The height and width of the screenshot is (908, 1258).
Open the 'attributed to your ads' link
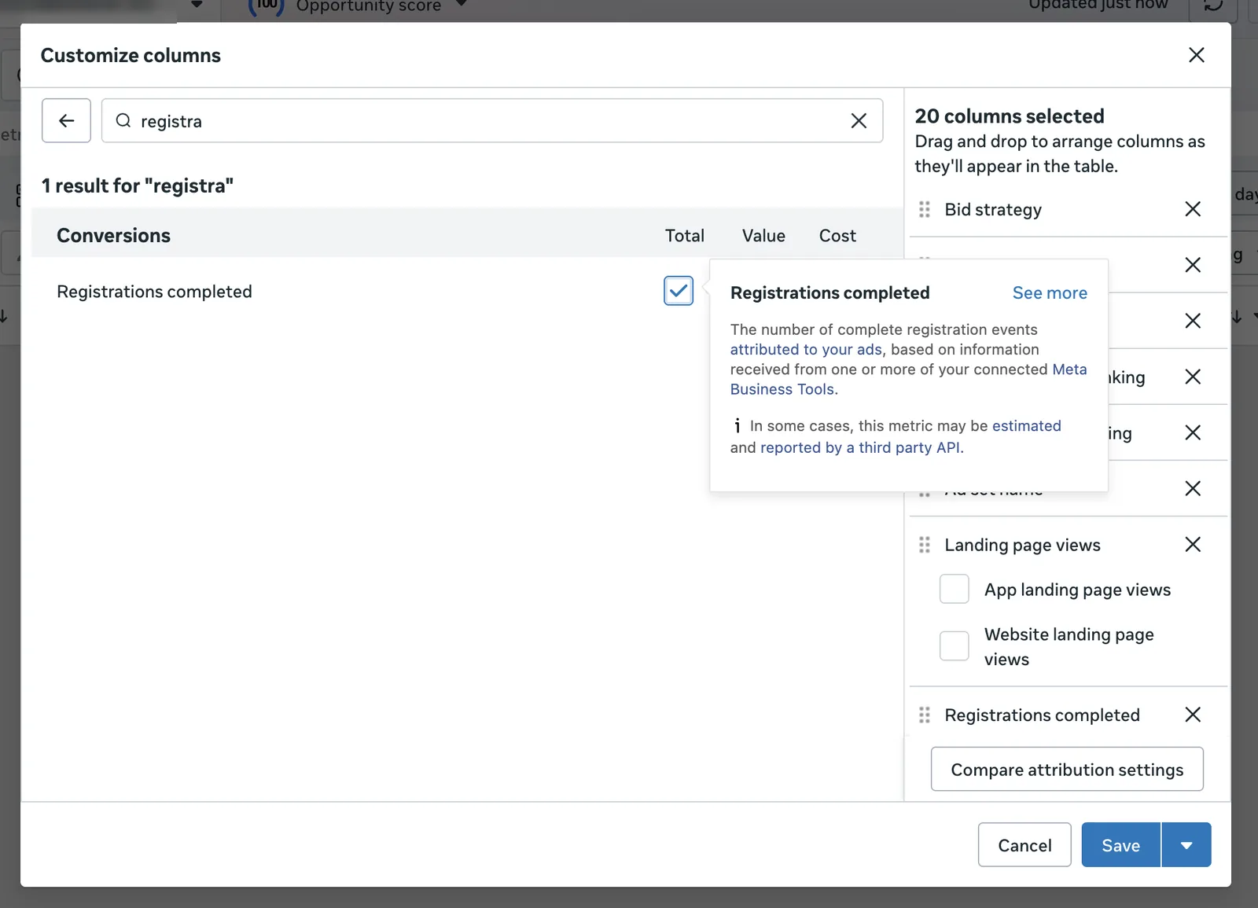806,350
